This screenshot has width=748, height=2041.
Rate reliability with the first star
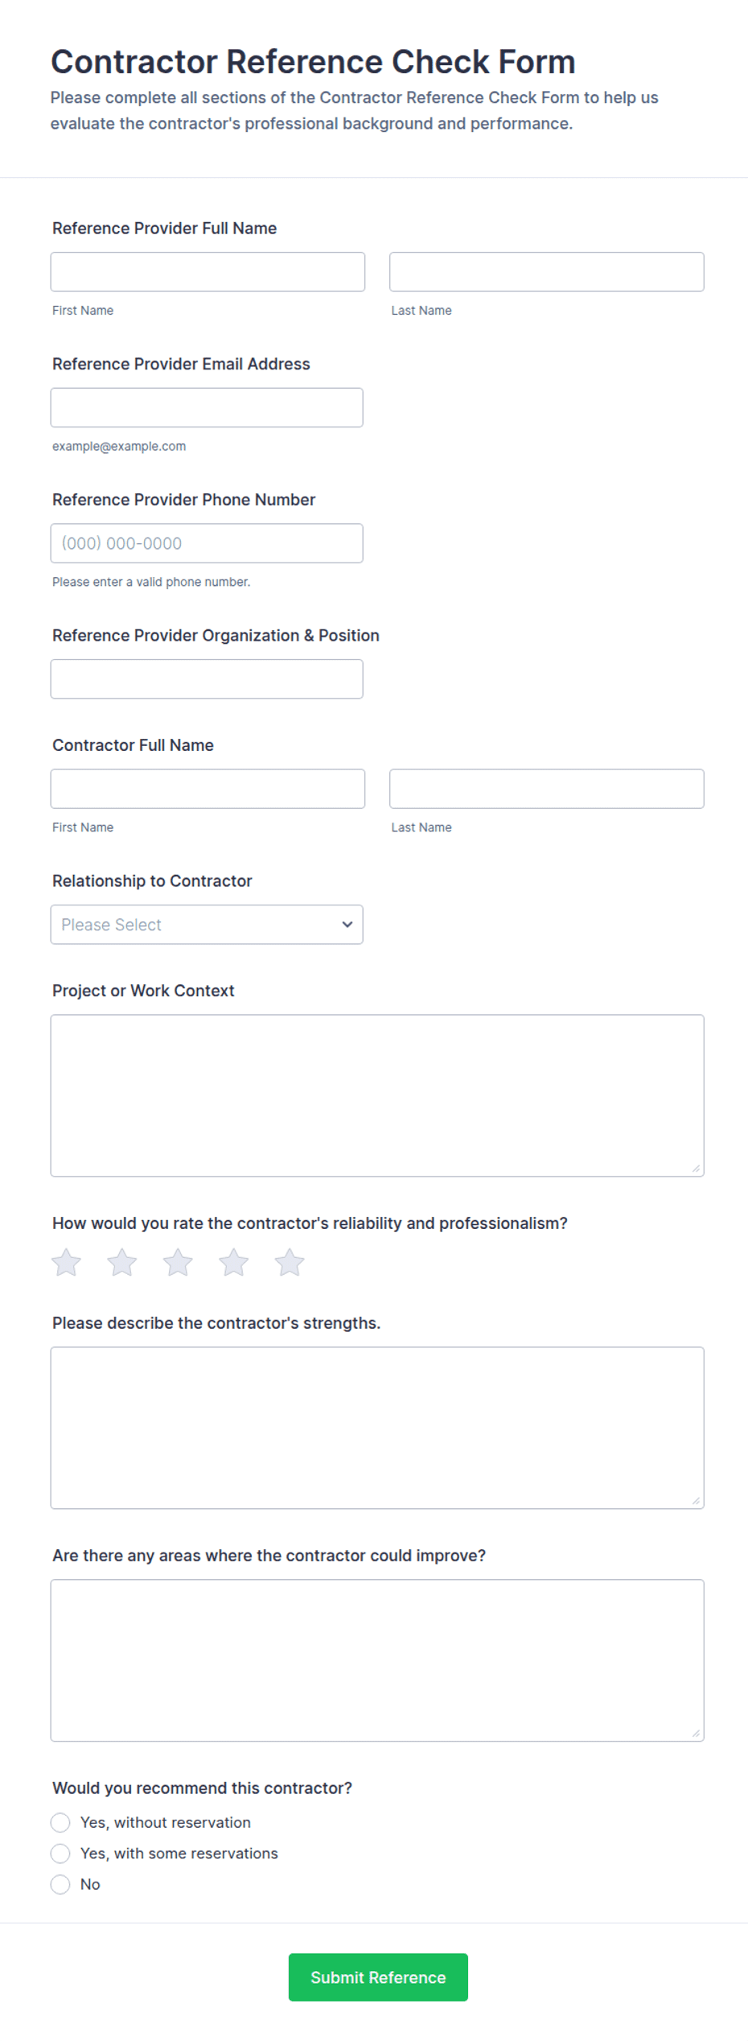coord(66,1262)
